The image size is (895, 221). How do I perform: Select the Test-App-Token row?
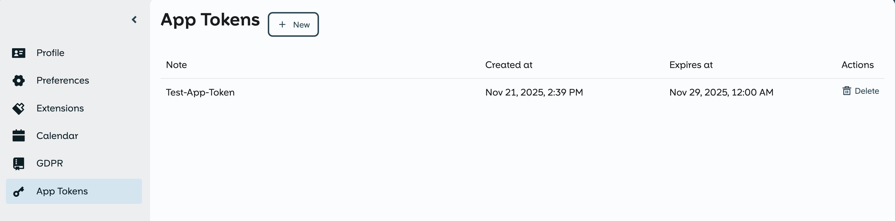[x=200, y=92]
